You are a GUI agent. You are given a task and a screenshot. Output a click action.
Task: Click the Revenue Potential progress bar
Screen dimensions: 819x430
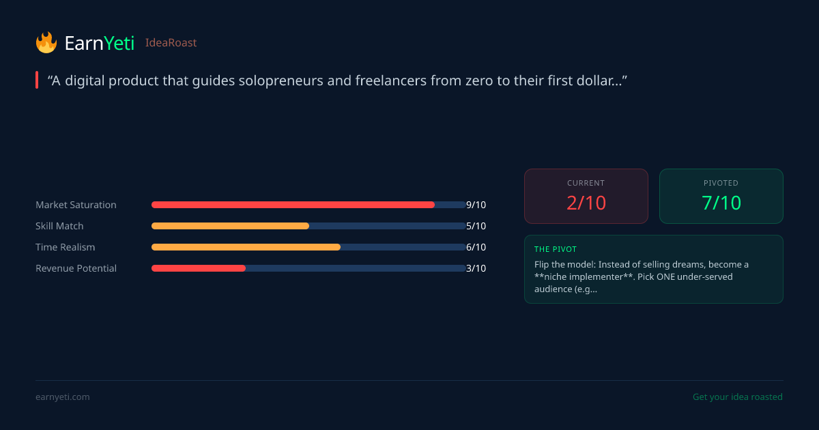pos(308,268)
